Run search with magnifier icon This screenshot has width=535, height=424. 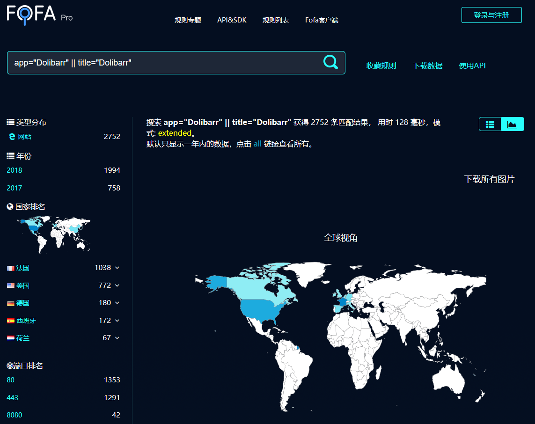[330, 62]
